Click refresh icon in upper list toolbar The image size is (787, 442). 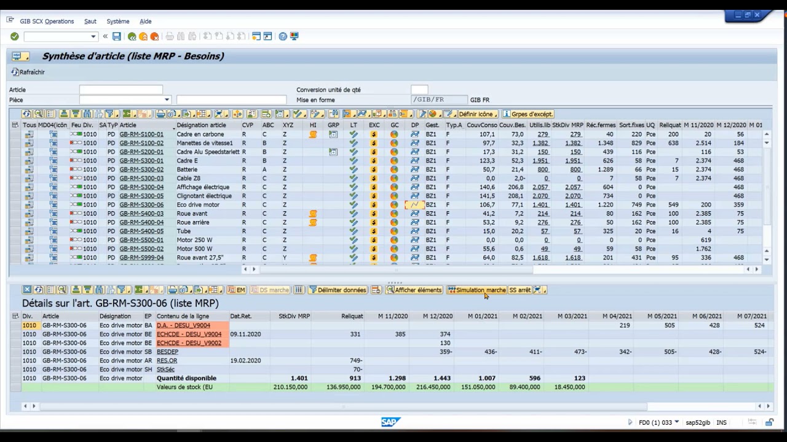click(26, 114)
